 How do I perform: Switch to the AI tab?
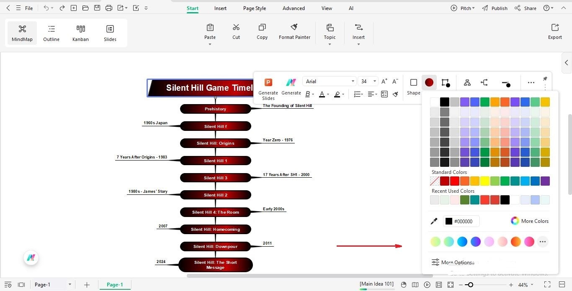(x=351, y=8)
